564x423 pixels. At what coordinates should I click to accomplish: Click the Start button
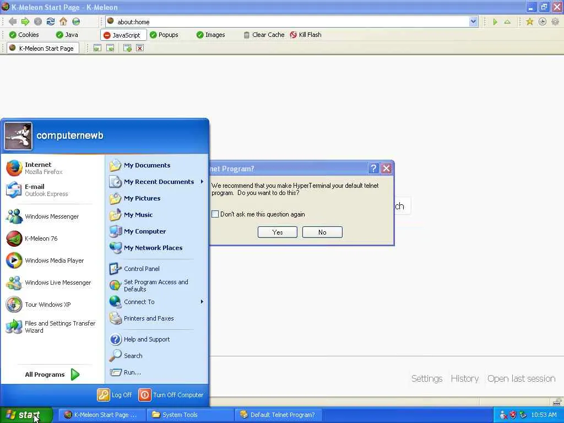click(26, 415)
